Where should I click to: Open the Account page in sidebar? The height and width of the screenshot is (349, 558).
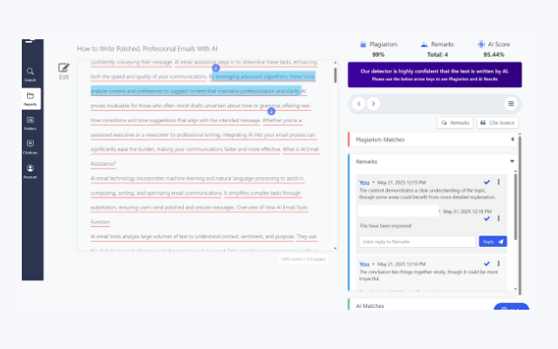click(x=31, y=171)
